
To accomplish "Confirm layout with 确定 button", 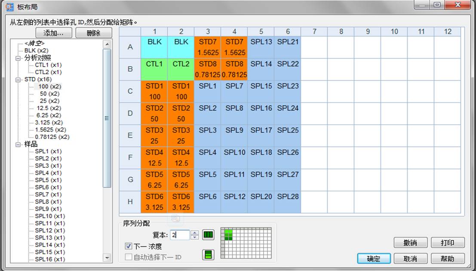I will pyautogui.click(x=374, y=259).
